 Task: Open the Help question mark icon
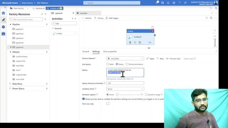pos(180,3)
